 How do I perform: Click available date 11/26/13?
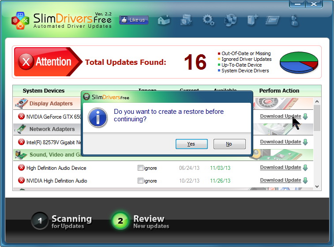point(220,181)
